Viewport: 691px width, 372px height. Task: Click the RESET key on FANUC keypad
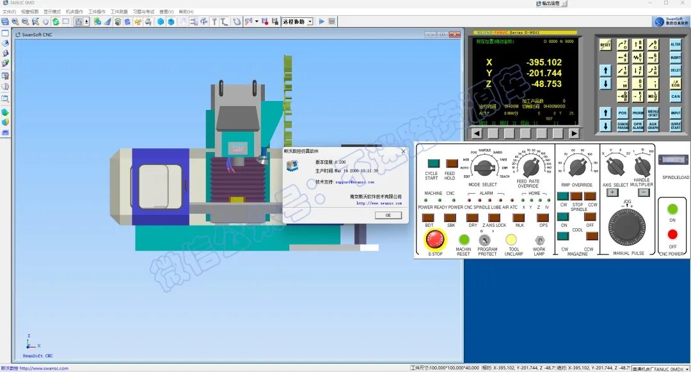[605, 45]
